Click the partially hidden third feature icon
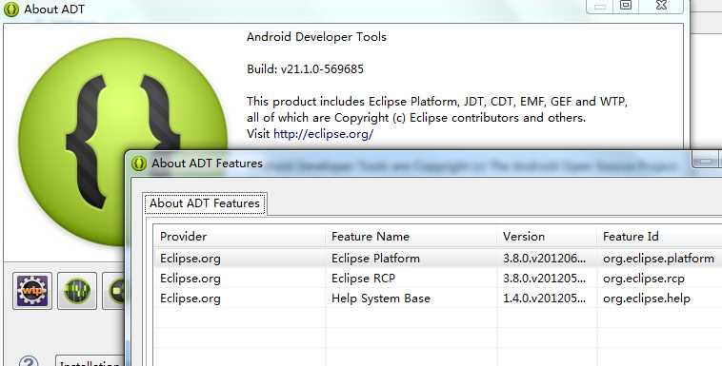 113,291
